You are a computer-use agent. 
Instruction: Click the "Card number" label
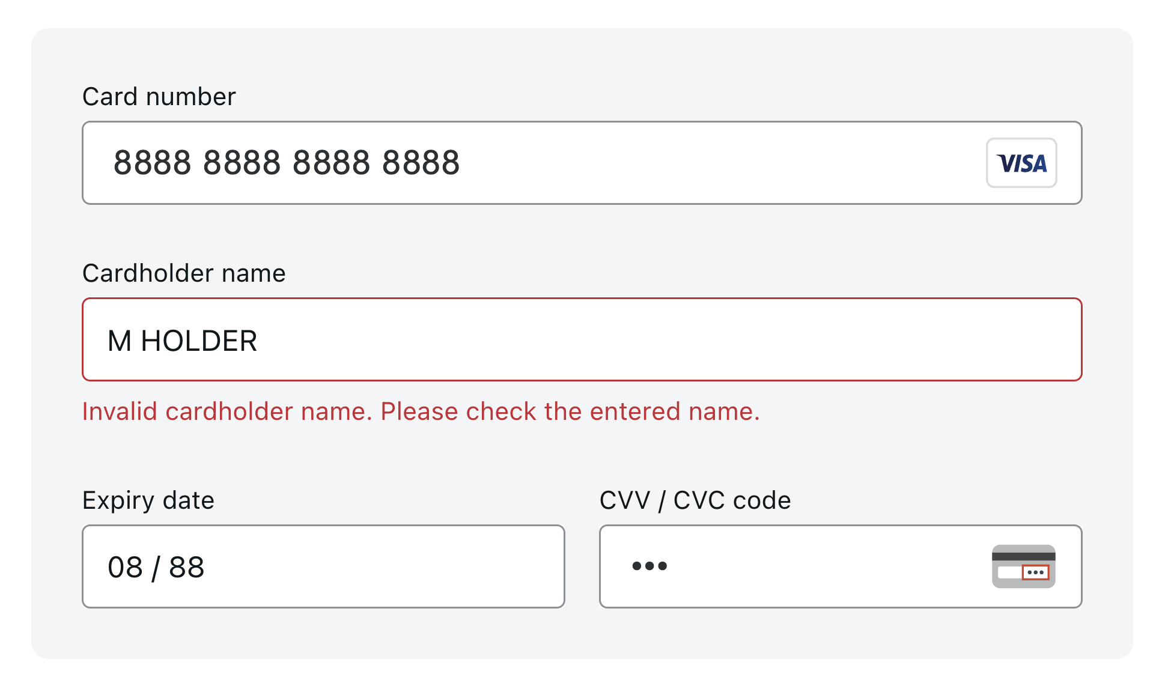coord(159,97)
